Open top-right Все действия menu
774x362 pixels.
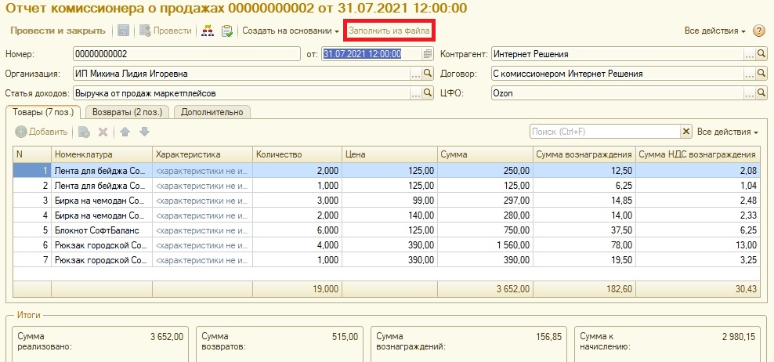[714, 31]
